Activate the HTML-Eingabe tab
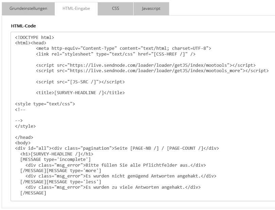275x210 pixels. tap(75, 9)
